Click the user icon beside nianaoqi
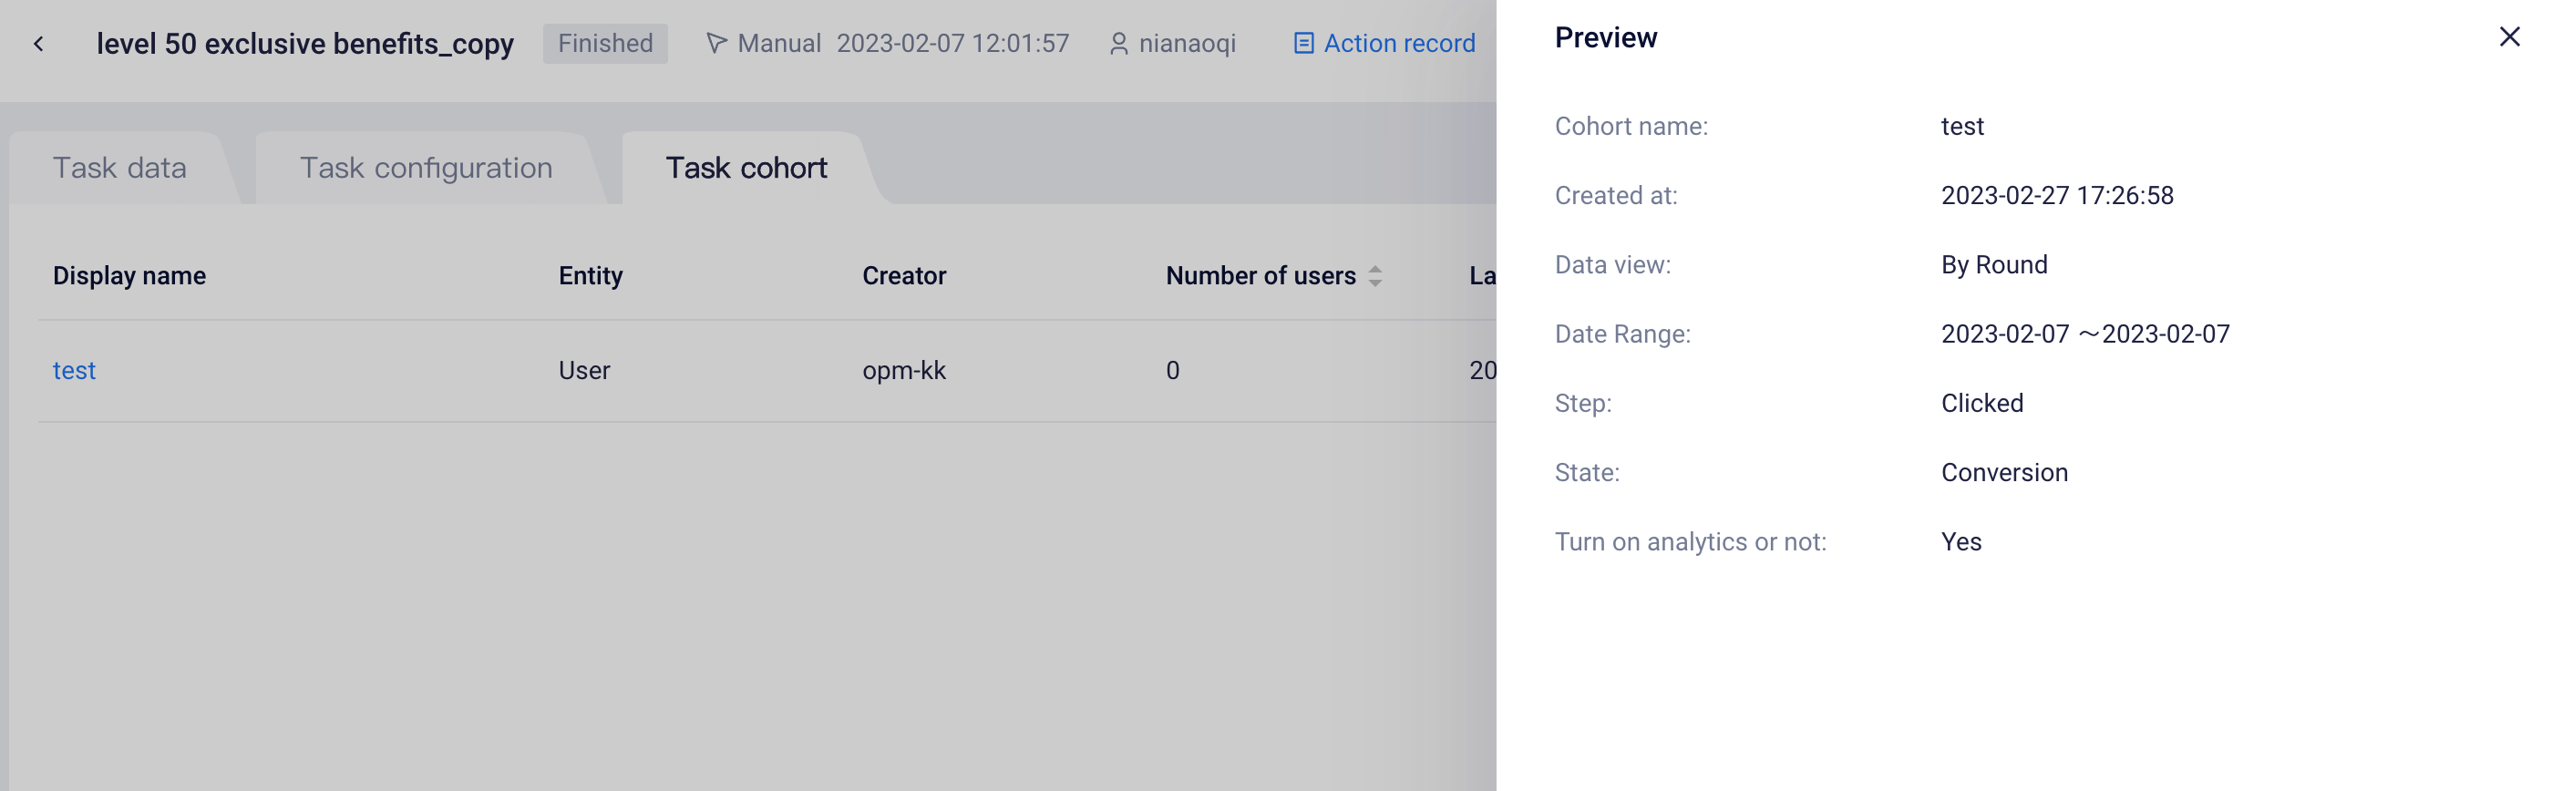Screen dimensions: 2552x791 click(1118, 44)
